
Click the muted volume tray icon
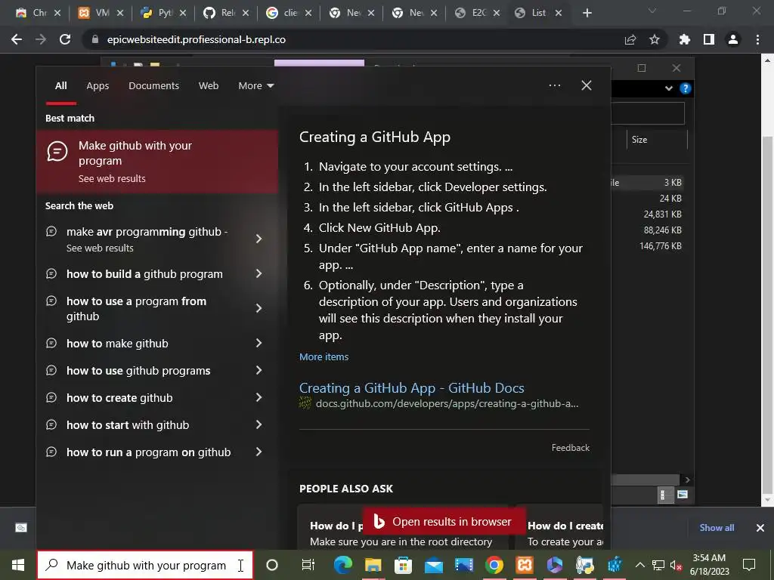point(676,565)
